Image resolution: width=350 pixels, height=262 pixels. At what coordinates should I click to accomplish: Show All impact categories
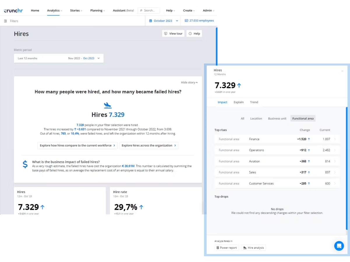pos(242,118)
